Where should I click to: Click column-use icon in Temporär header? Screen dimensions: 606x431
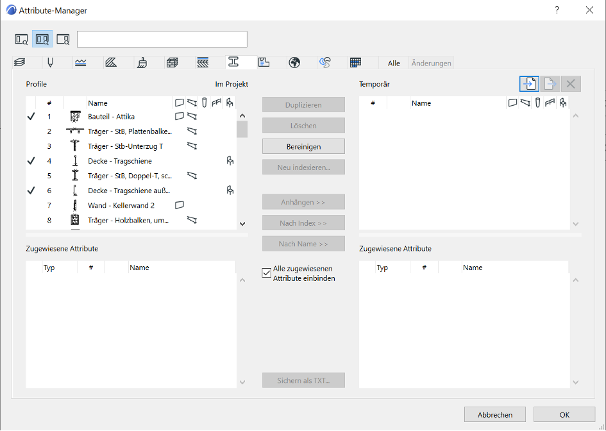(x=537, y=103)
